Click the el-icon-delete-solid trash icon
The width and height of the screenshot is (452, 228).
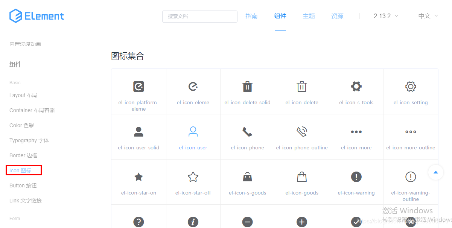point(247,87)
